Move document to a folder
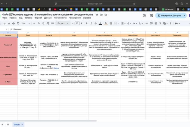The height and width of the screenshot is (127, 190). (101, 15)
